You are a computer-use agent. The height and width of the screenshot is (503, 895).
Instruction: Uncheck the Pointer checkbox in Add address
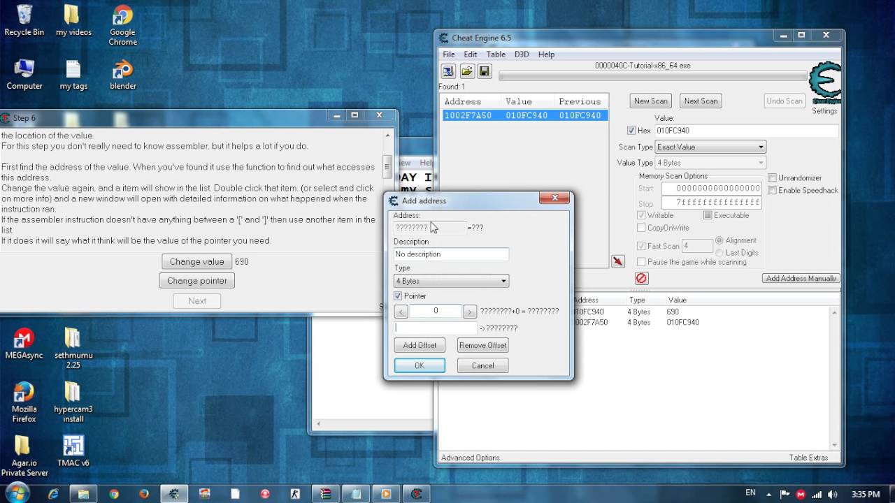399,296
